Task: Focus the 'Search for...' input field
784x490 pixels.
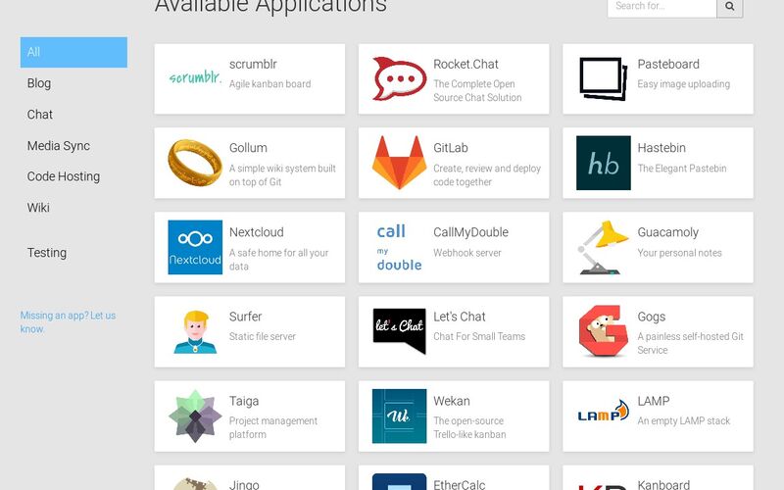Action: [662, 7]
